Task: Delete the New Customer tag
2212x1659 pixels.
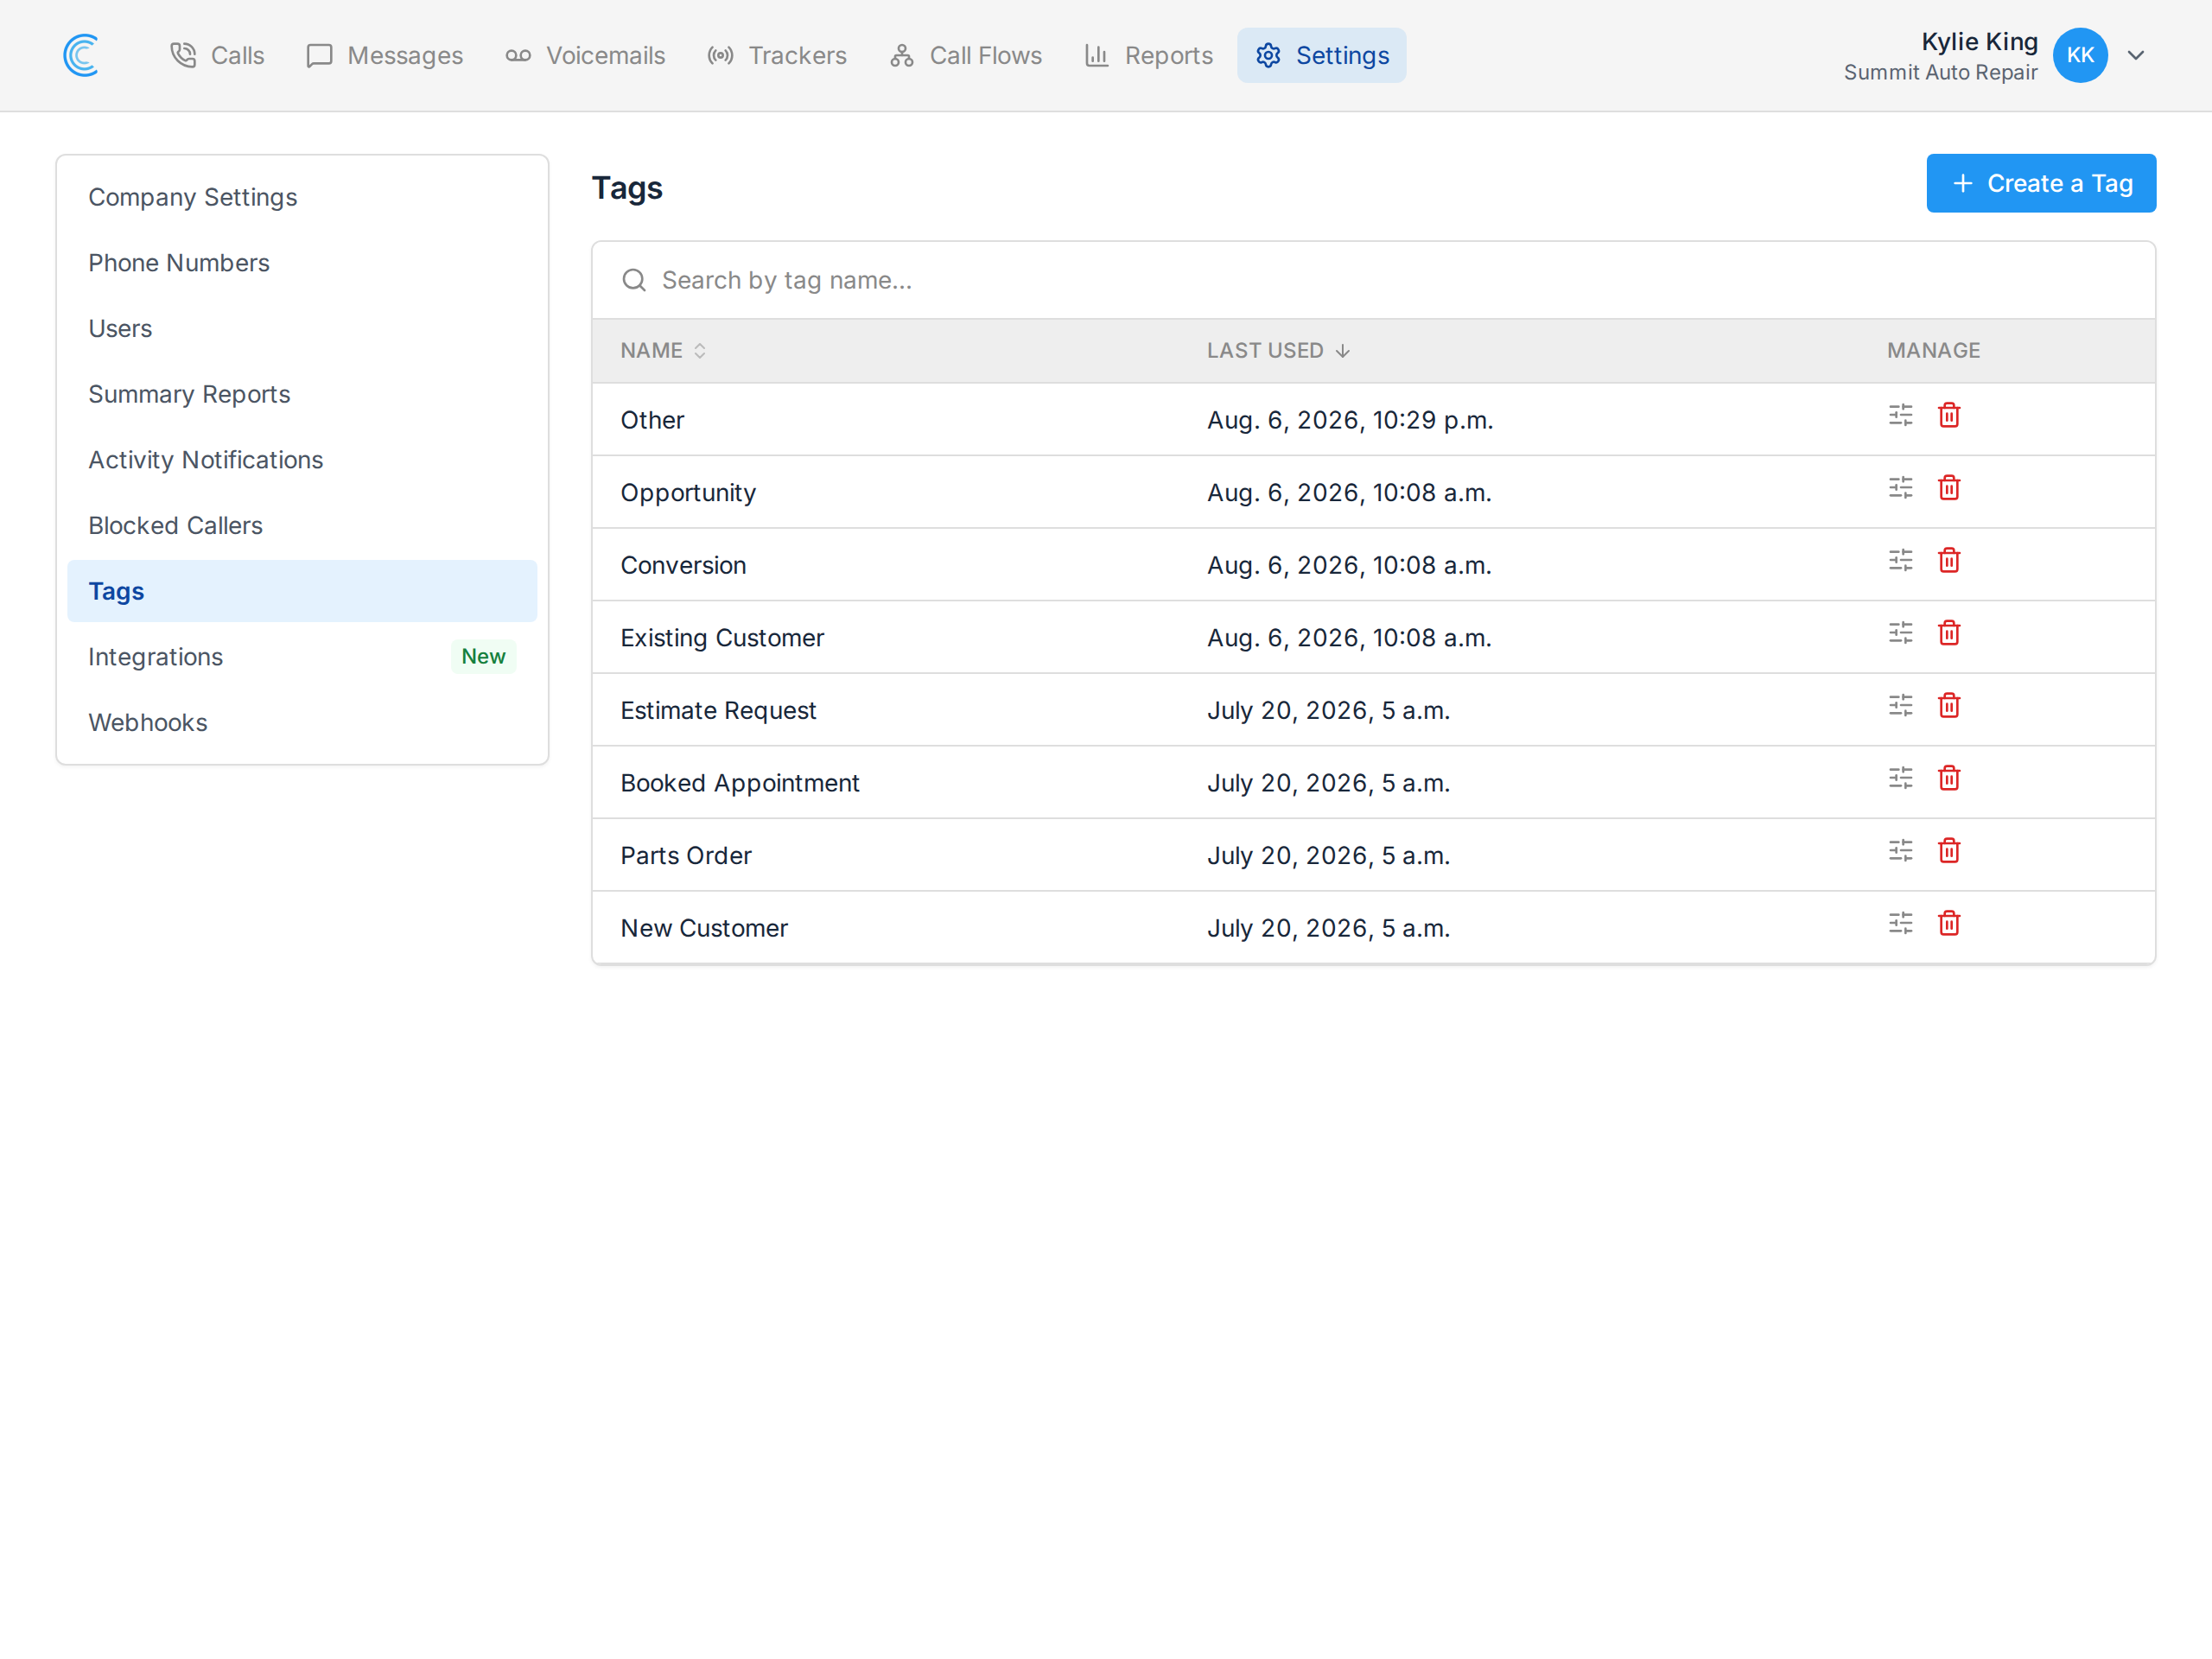Action: coord(1949,923)
